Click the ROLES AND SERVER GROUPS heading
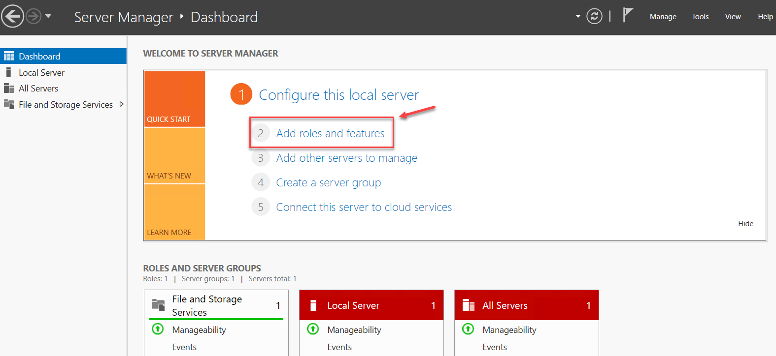Screen dimensions: 776x356 click(x=202, y=268)
